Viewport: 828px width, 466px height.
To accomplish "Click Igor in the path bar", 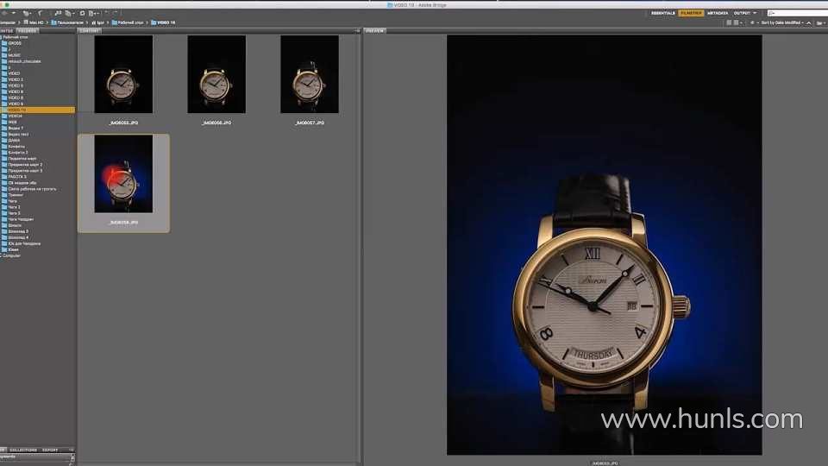I will click(100, 22).
